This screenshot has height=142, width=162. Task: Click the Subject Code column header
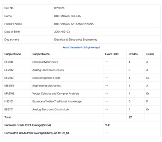[13, 54]
